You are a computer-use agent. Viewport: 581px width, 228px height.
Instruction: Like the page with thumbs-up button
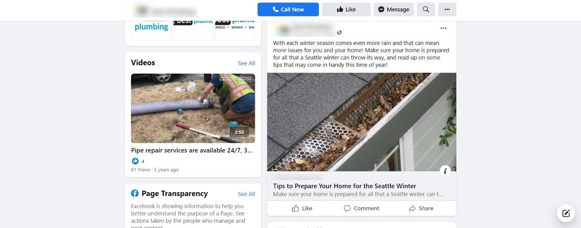click(346, 9)
